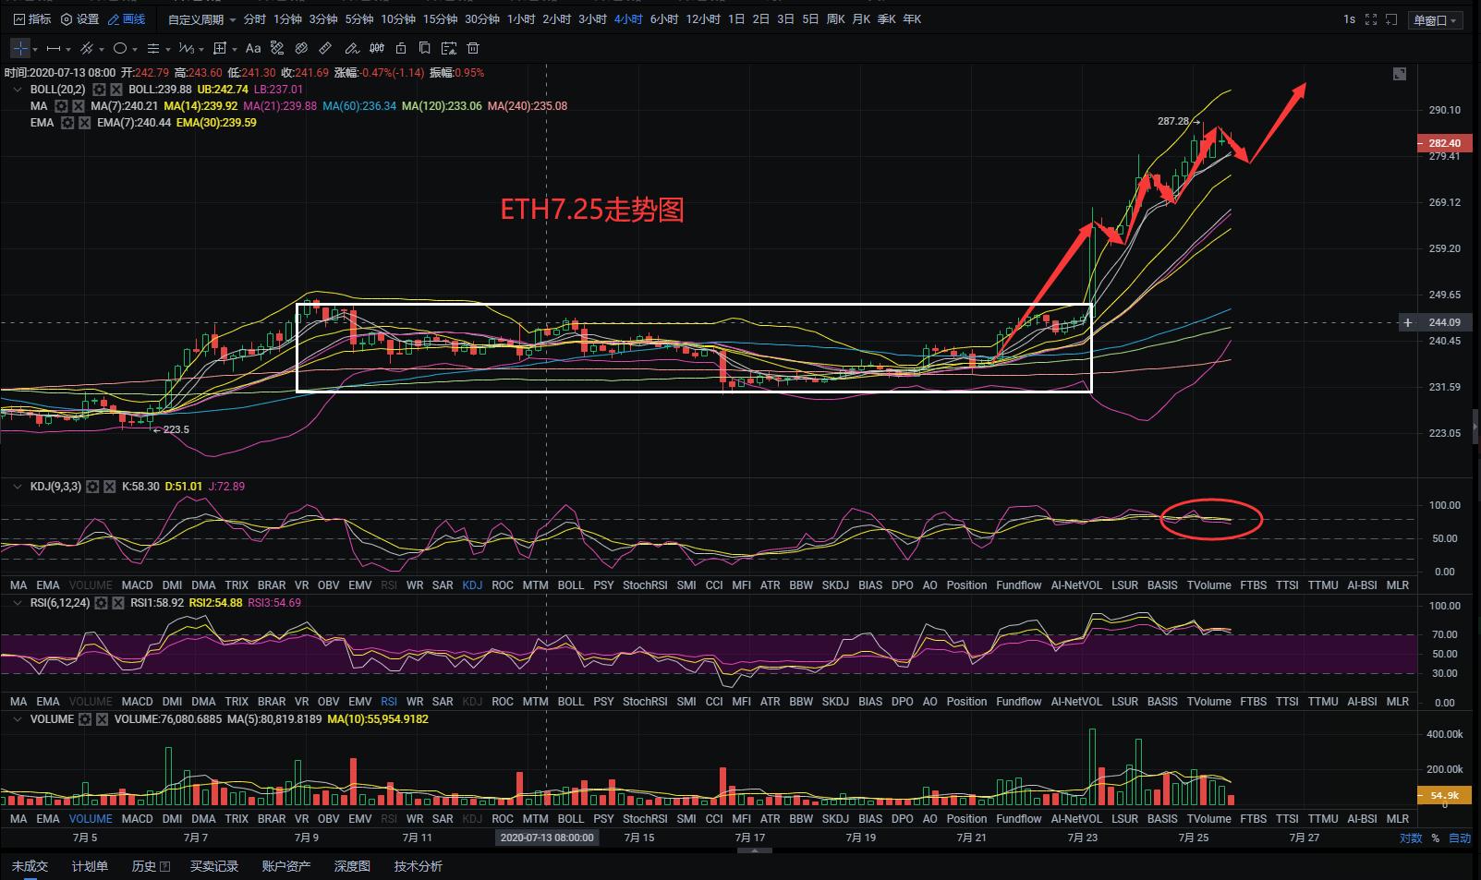The height and width of the screenshot is (880, 1481).
Task: Switch to 1小时 timeframe
Action: coord(521,19)
